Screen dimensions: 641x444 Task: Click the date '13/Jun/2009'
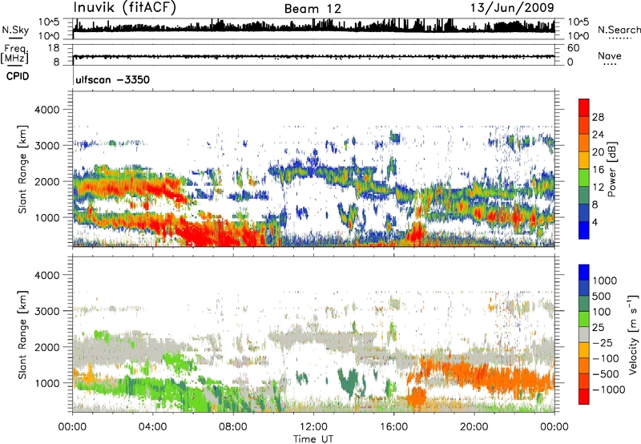[512, 8]
